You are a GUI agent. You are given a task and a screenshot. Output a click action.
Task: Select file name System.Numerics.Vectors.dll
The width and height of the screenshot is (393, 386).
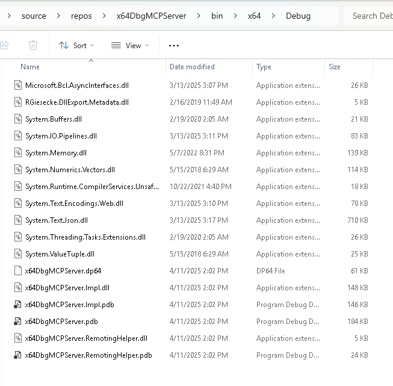pos(70,170)
